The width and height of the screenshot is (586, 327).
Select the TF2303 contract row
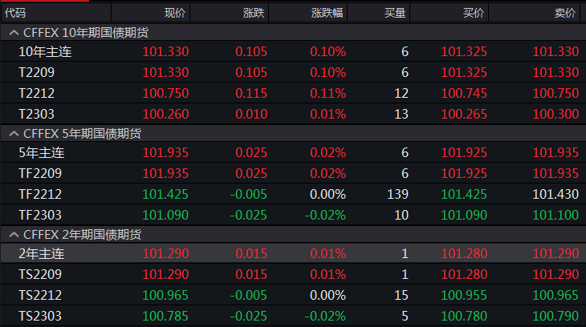click(x=40, y=215)
